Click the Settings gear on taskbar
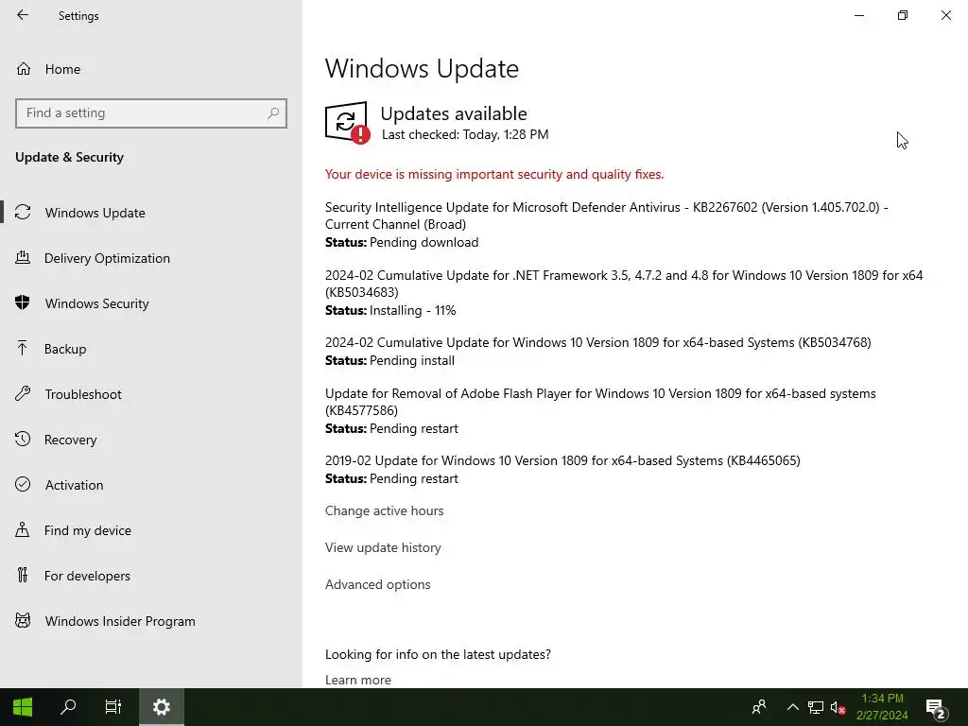 [x=161, y=707]
